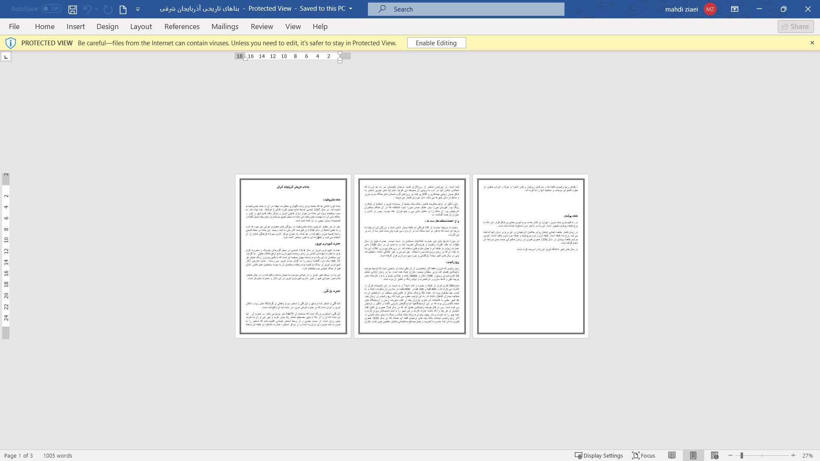
Task: Switch to the Insert tab
Action: 76,26
